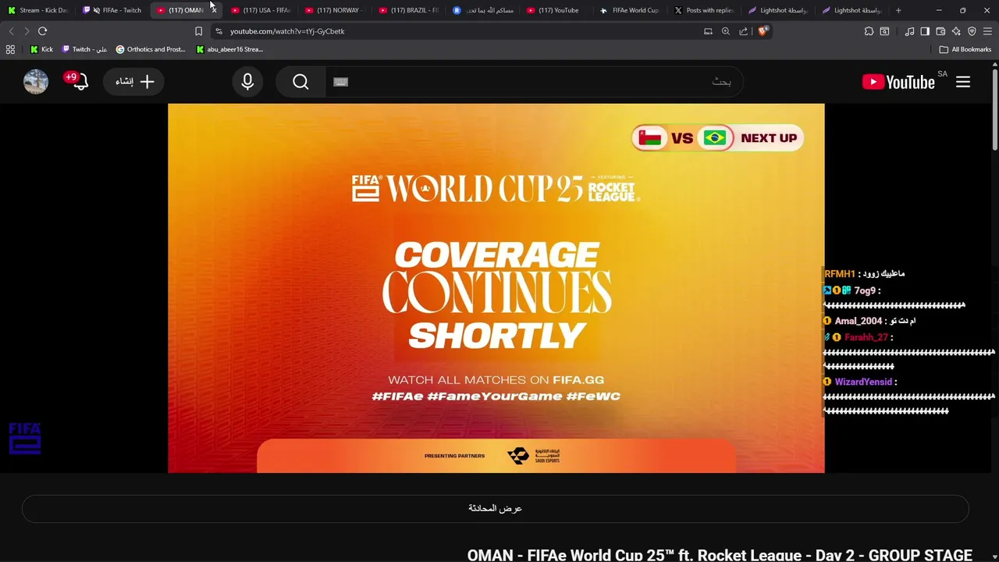
Task: Open the Brave VPN shield icon
Action: [972, 31]
